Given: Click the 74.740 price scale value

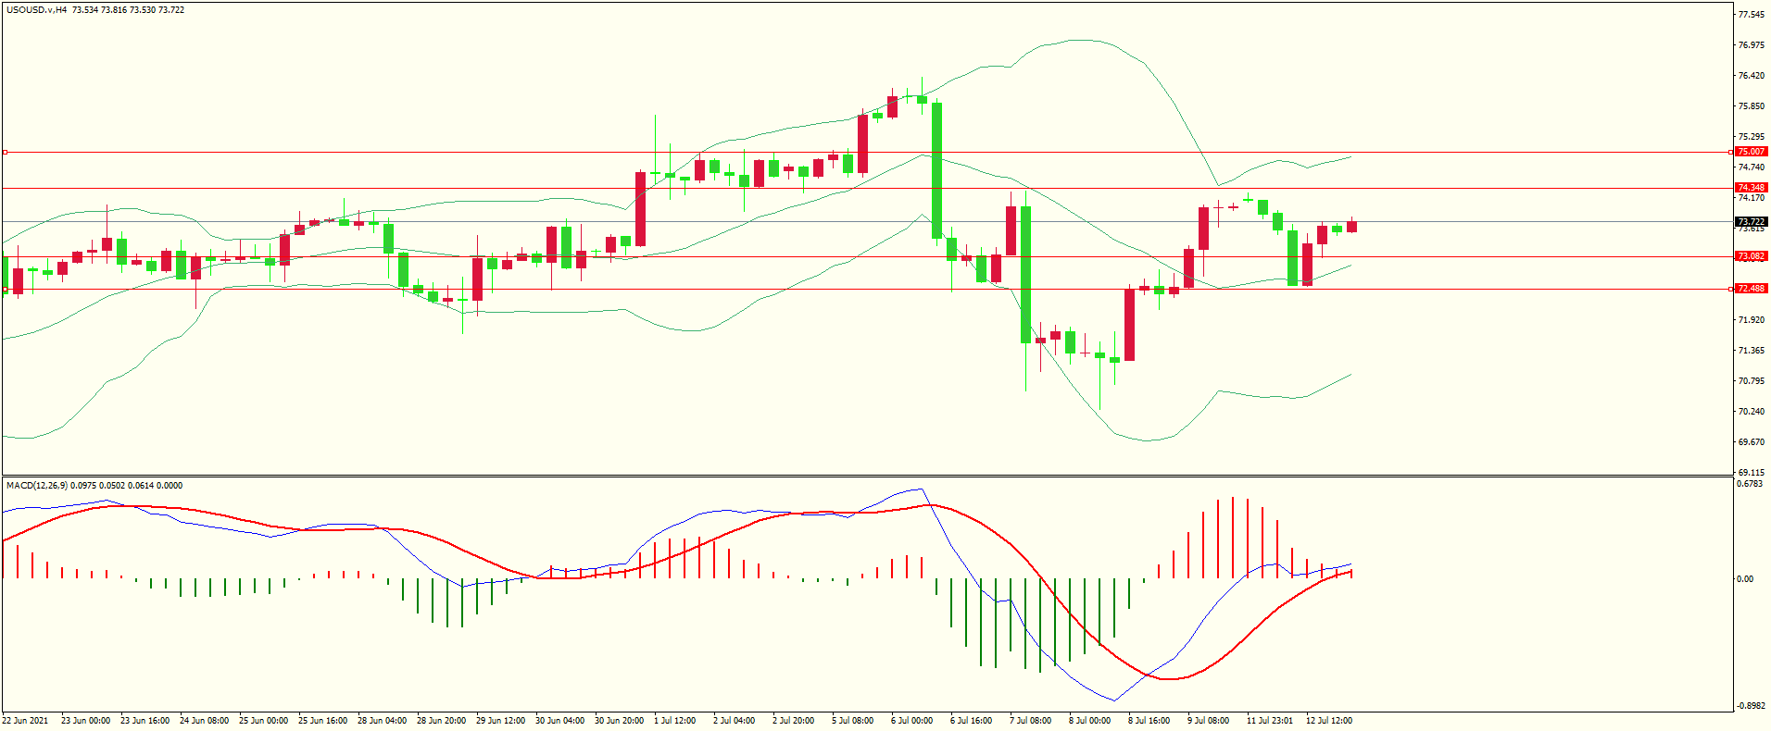Looking at the screenshot, I should (1752, 167).
